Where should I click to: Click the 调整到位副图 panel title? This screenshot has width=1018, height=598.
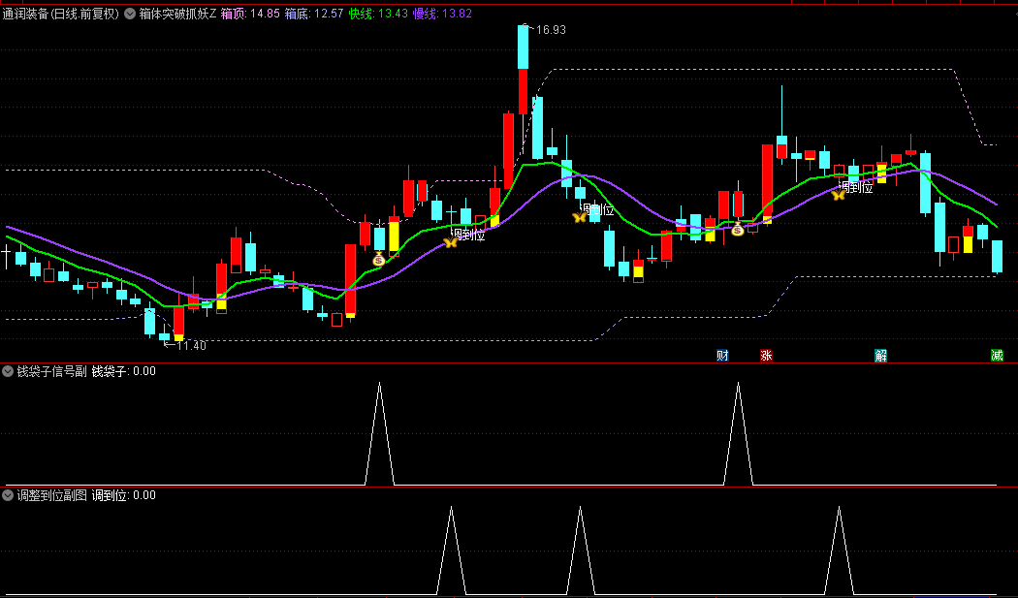51,495
